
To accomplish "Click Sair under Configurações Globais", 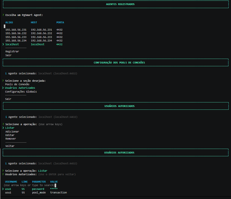I will (8, 99).
